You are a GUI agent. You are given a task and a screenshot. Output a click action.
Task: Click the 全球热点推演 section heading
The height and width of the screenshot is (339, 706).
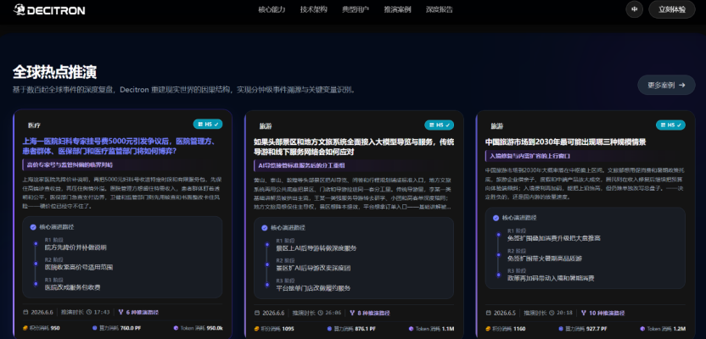pos(54,72)
